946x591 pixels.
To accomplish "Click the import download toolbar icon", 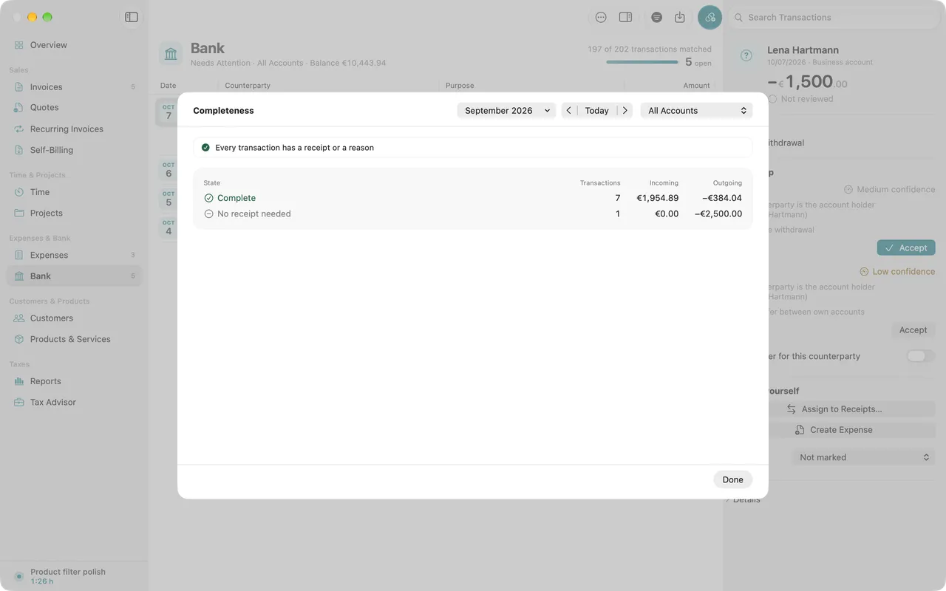I will [680, 17].
